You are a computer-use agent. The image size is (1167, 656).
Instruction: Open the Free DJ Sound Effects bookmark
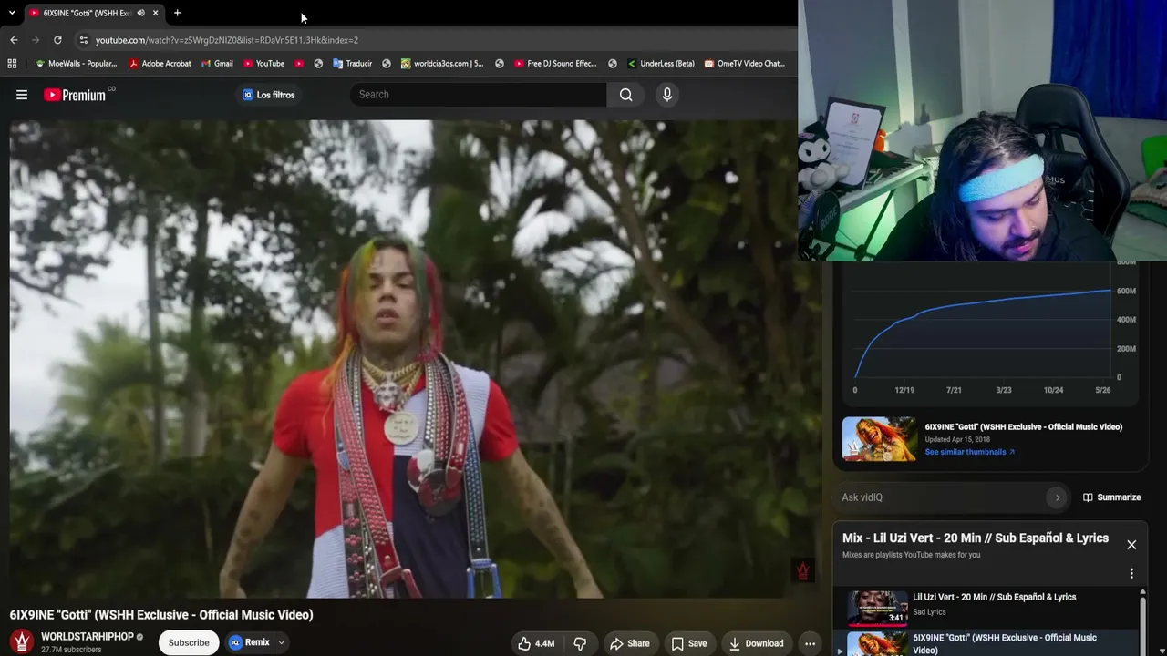pyautogui.click(x=555, y=64)
